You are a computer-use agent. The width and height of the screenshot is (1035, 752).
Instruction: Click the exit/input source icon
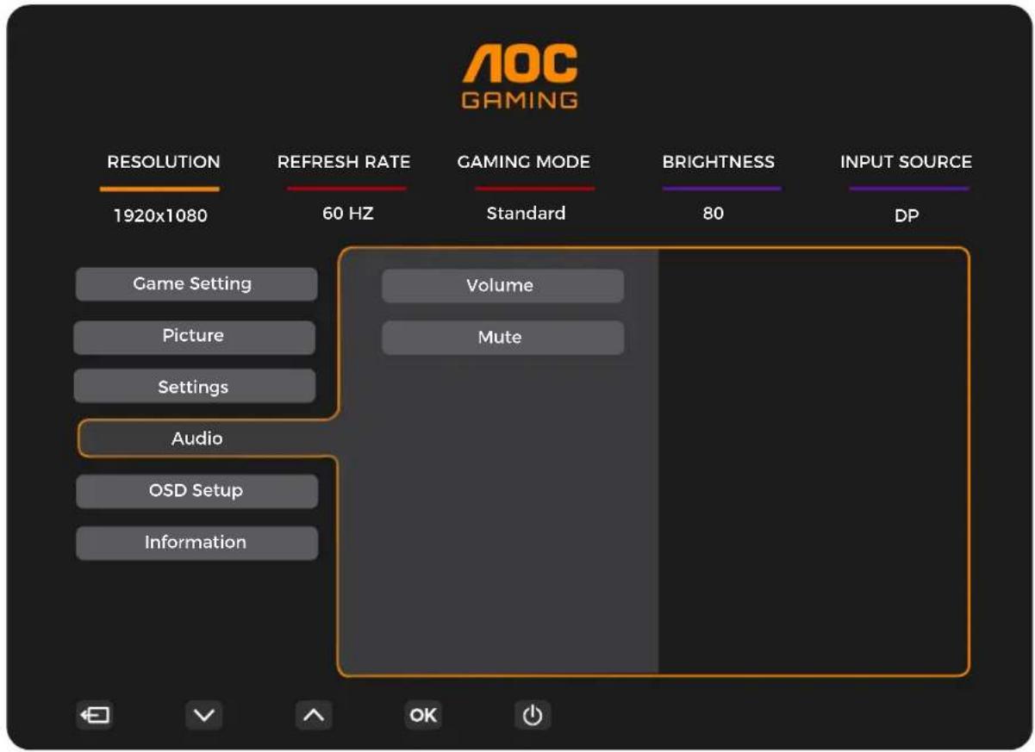click(94, 715)
